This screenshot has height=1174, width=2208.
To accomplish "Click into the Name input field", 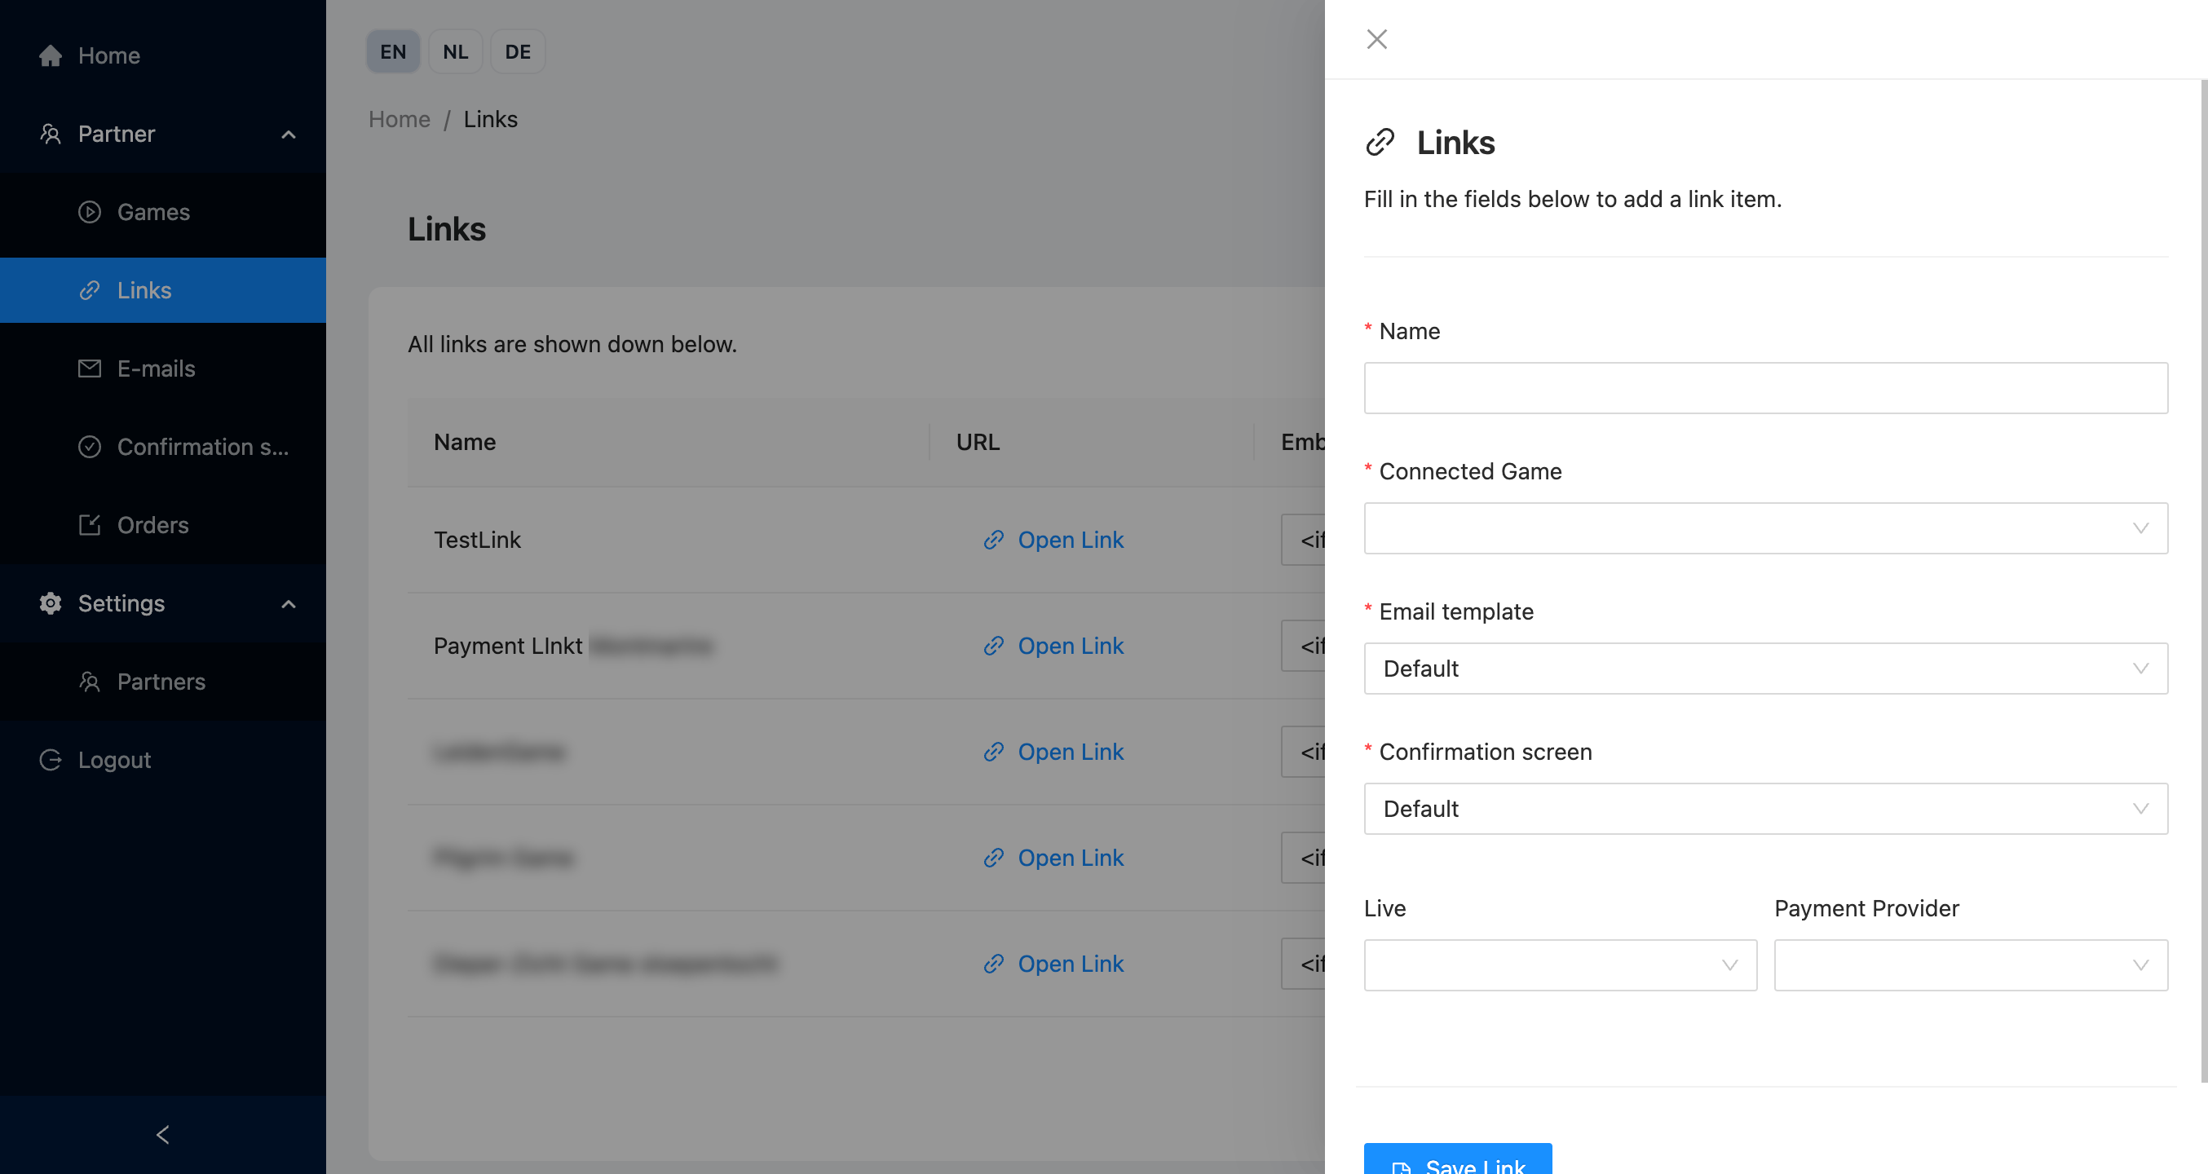I will click(1765, 388).
